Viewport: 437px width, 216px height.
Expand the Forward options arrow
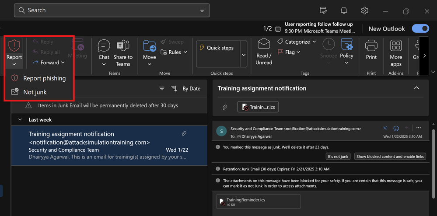coord(63,63)
